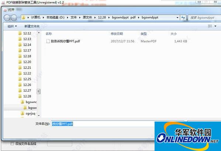221x151 pixels.
Task: Click folder icon of cgnjsq
Action: coord(22,113)
